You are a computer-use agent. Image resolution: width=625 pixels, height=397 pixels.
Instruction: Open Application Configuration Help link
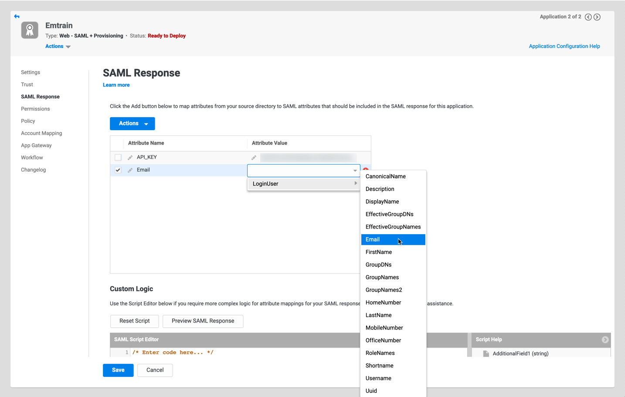[x=564, y=46]
